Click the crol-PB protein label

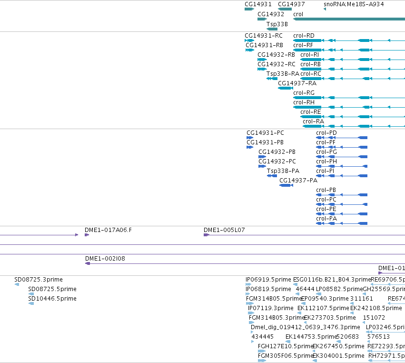(326, 190)
